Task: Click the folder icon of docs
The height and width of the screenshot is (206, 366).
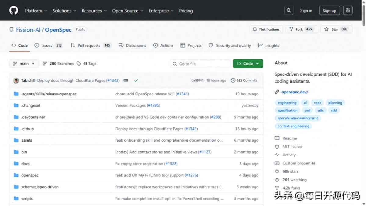Action: [x=16, y=164]
